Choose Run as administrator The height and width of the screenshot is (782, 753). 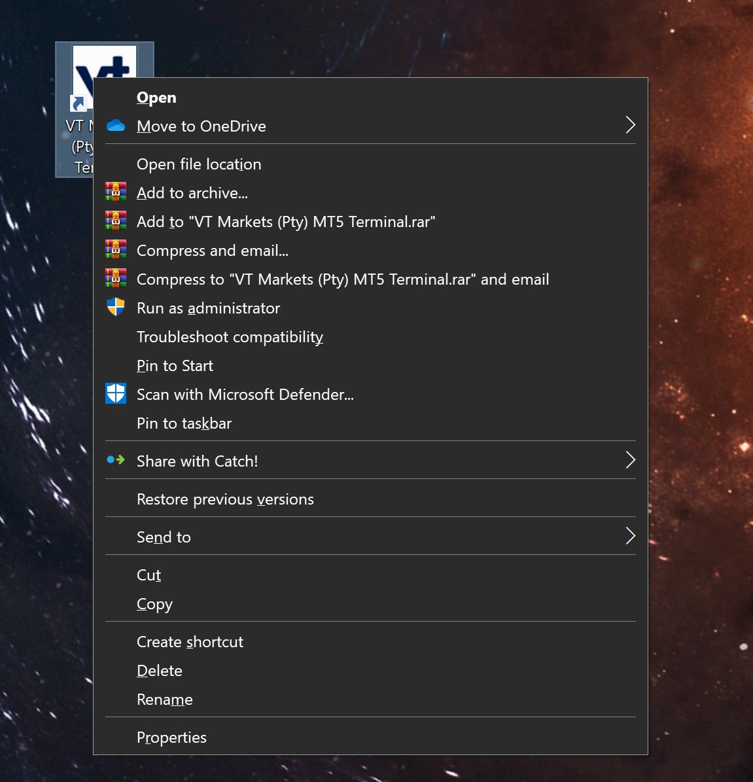point(370,308)
